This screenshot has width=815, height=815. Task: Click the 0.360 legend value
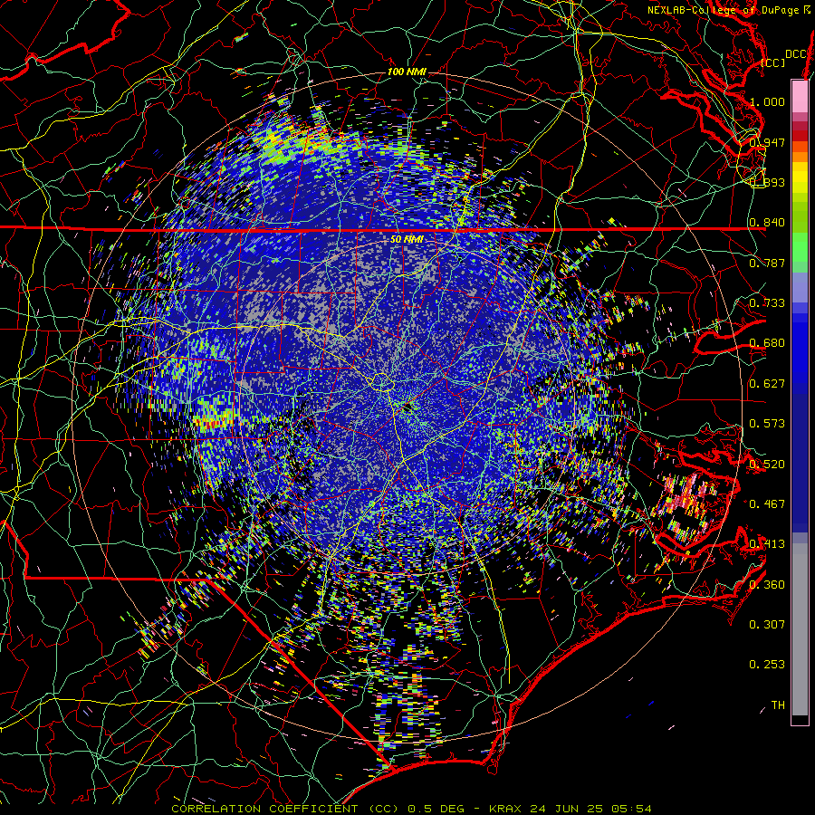[767, 585]
